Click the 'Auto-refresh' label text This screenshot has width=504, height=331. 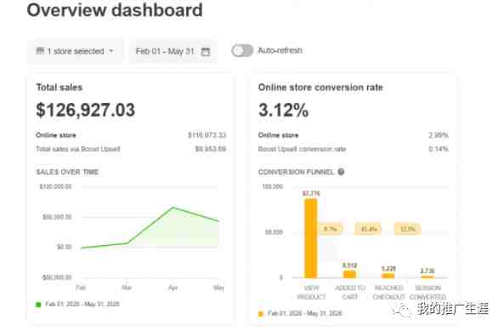(280, 50)
